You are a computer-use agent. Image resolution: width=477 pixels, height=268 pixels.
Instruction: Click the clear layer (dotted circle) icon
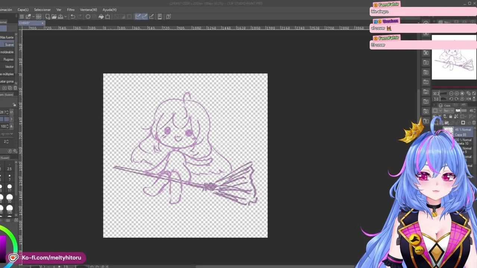[x=88, y=16]
